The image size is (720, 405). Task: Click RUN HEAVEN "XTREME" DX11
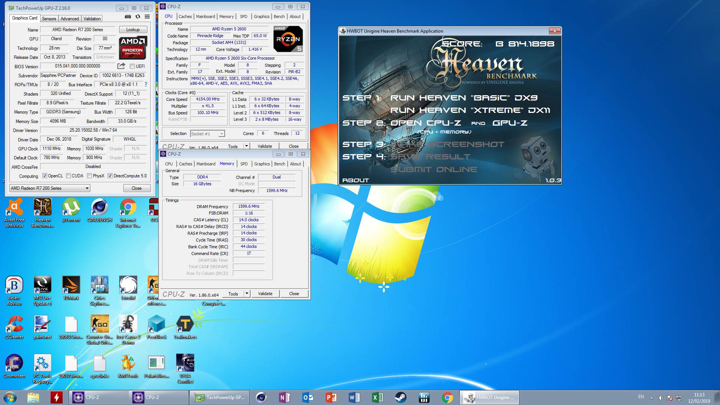click(x=470, y=110)
